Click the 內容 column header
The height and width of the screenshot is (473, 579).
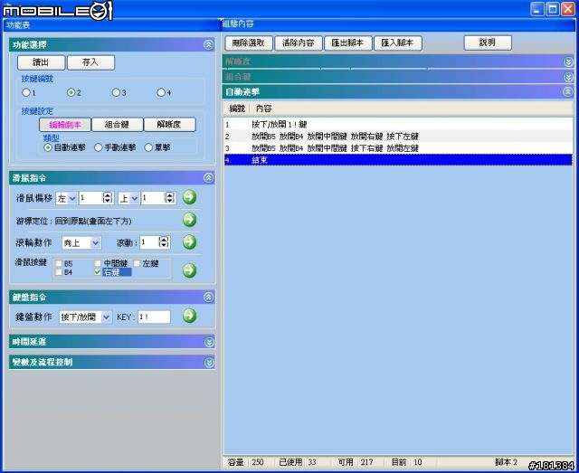click(x=263, y=109)
